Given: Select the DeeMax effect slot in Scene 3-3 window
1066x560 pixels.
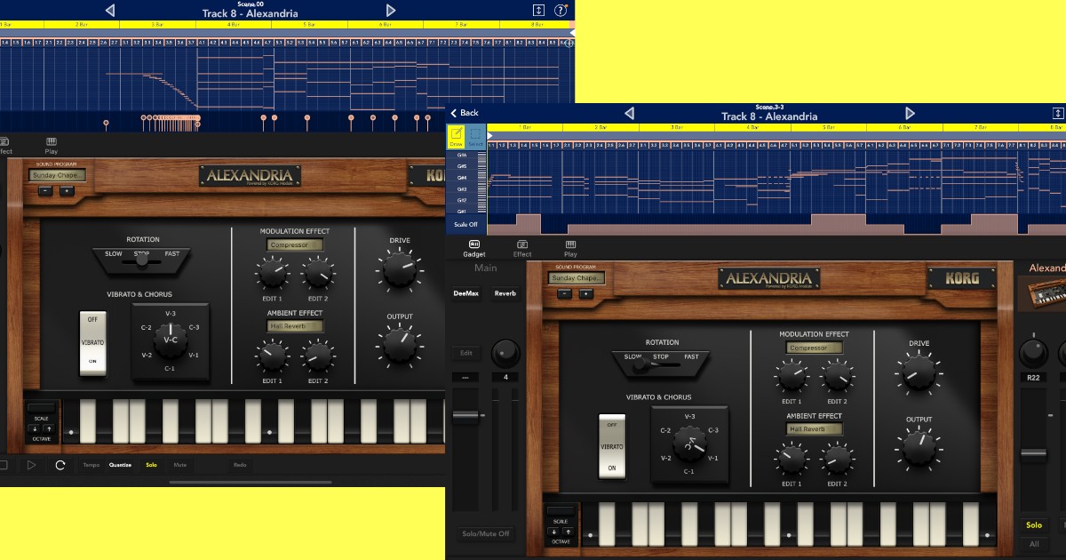Looking at the screenshot, I should coord(466,293).
